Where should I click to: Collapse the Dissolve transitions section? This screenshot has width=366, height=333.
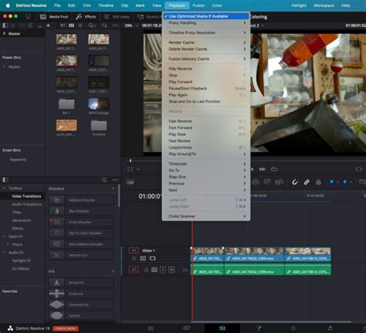coord(113,189)
